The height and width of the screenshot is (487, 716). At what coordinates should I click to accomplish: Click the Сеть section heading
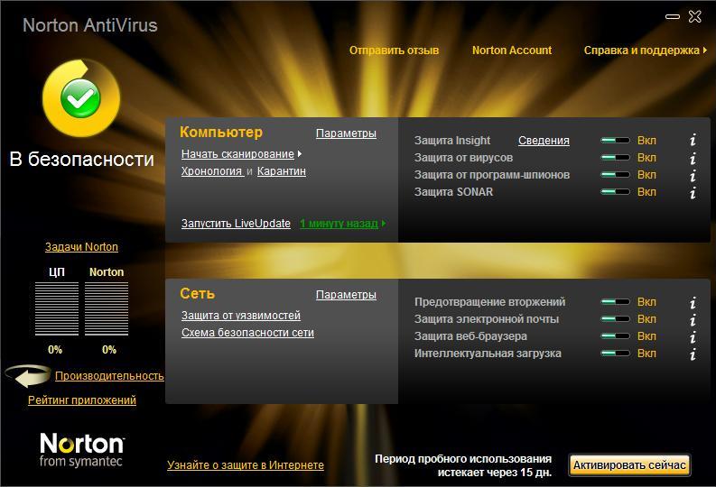197,294
